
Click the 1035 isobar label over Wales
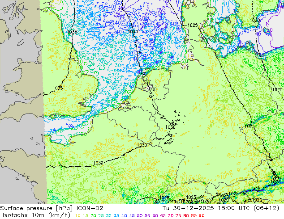point(58,88)
